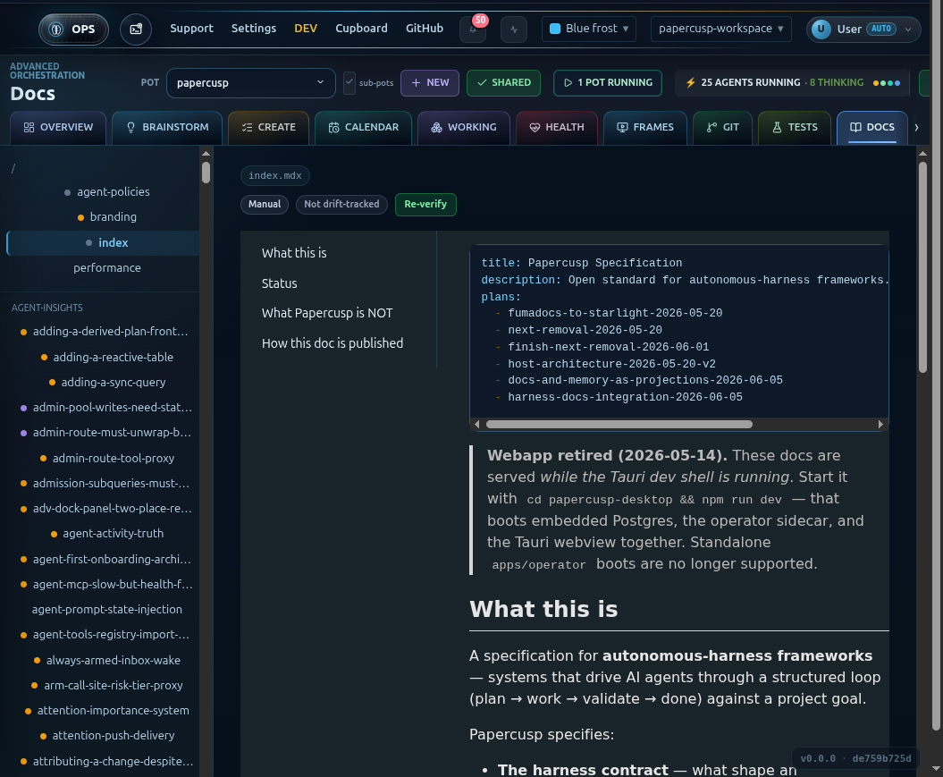Image resolution: width=943 pixels, height=777 pixels.
Task: Jump to 'How this doc is published'
Action: [x=332, y=343]
